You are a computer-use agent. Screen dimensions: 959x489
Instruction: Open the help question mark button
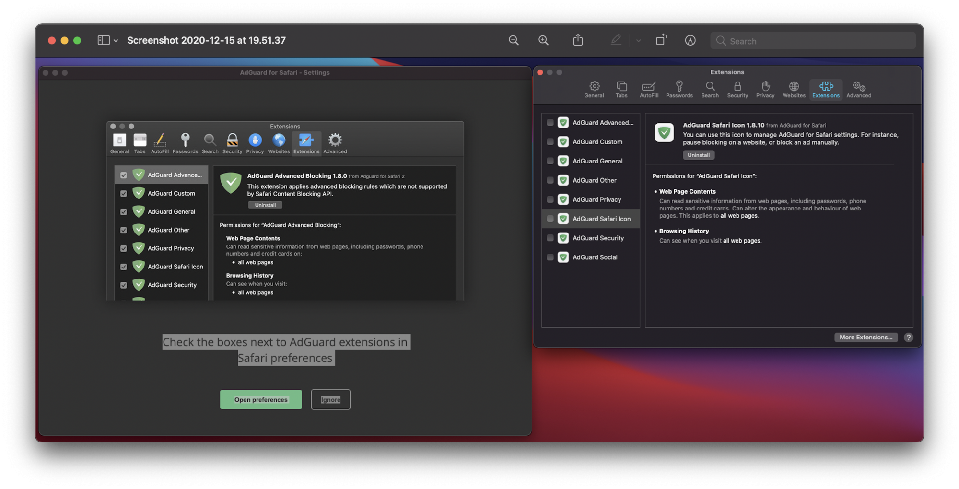[x=908, y=337]
